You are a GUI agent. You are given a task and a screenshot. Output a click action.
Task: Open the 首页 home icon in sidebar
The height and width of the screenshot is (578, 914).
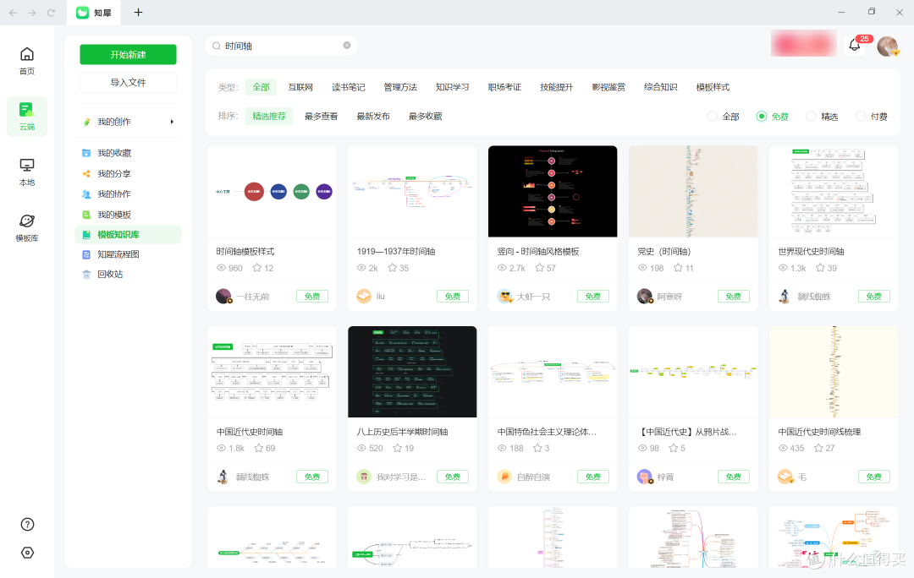[x=27, y=55]
